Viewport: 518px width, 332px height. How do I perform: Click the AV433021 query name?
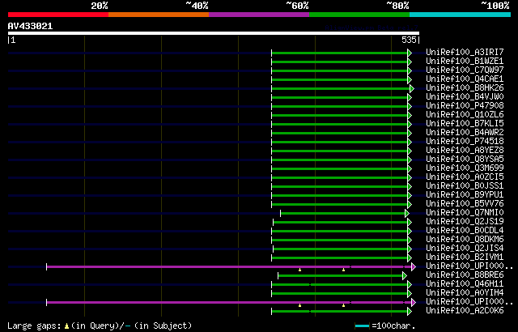[31, 26]
